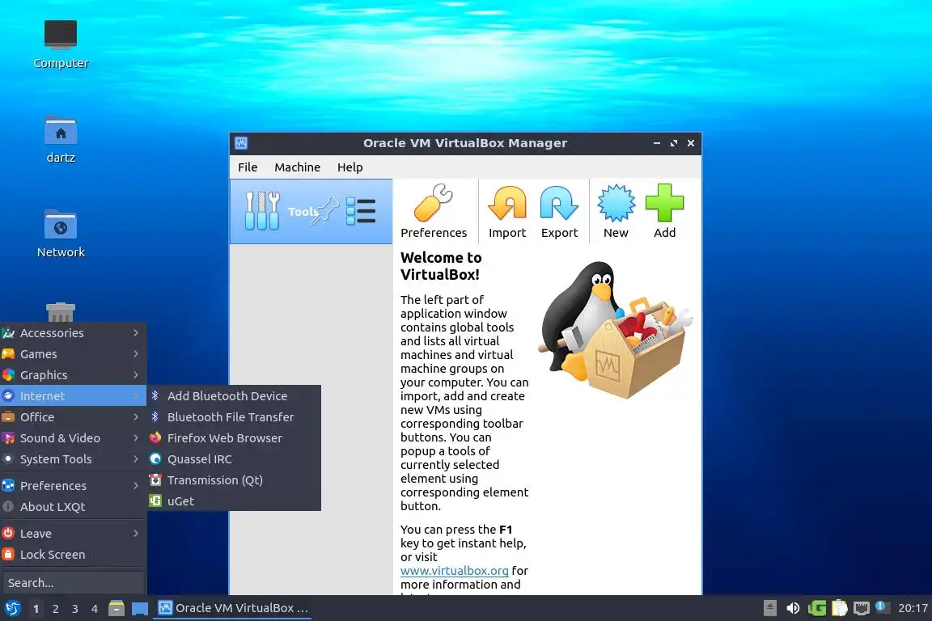Screen dimensions: 932x621
Task: Minimize the VirtualBox Manager window
Action: [656, 143]
